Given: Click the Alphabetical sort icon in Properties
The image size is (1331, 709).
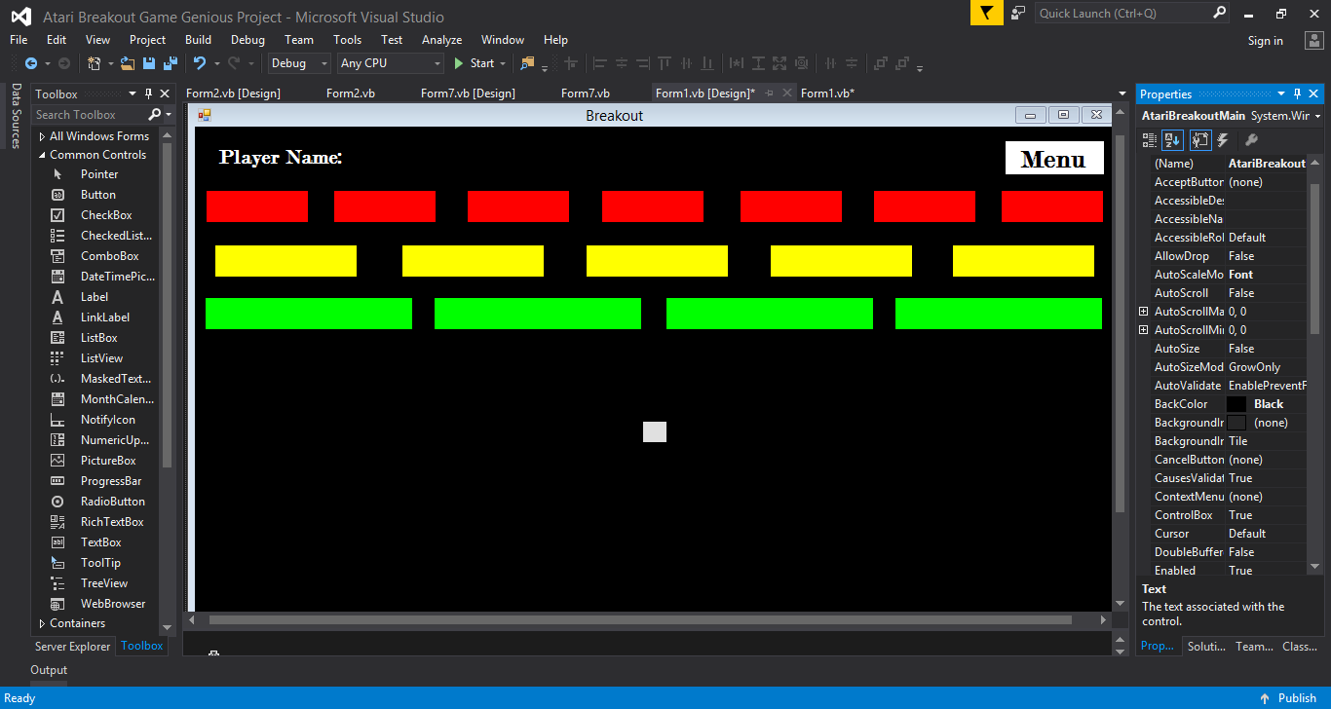Looking at the screenshot, I should tap(1172, 140).
